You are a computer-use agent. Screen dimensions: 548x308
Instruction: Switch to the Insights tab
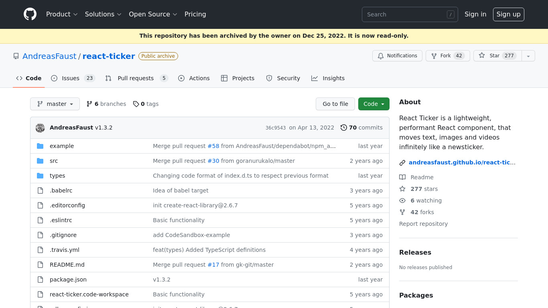[x=328, y=78]
